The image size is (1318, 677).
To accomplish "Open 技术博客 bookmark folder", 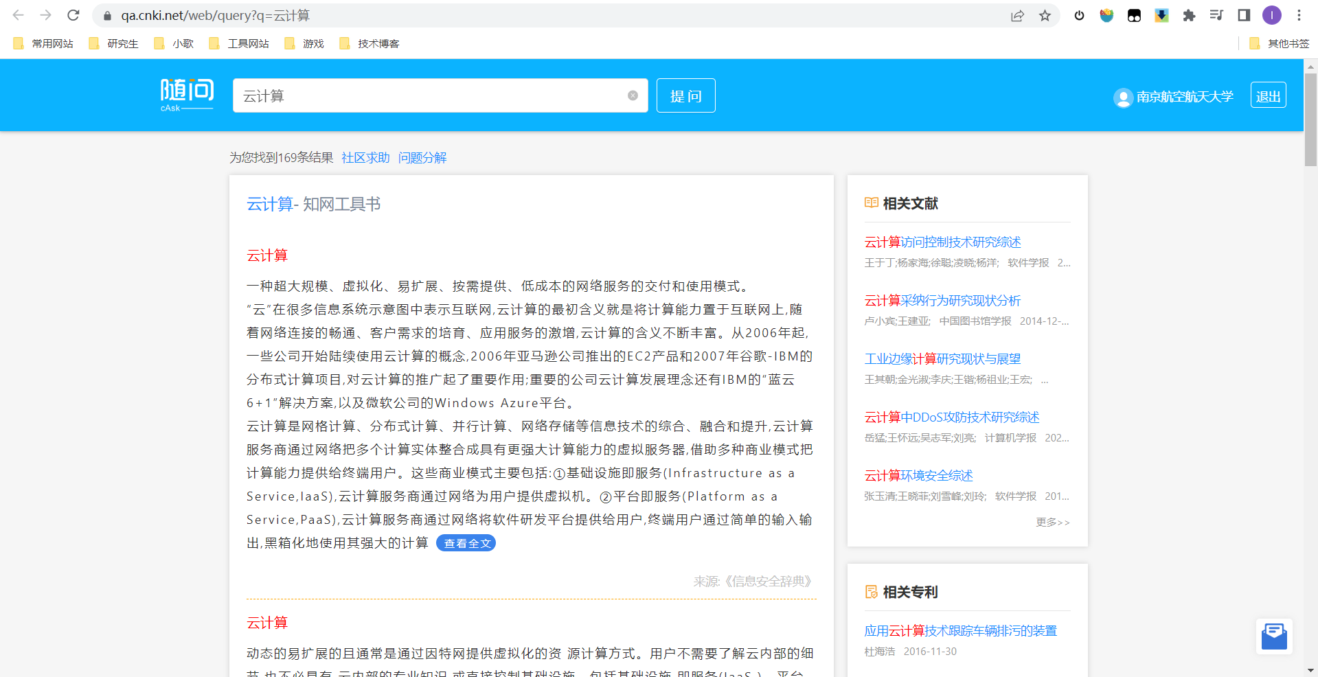I will 370,43.
